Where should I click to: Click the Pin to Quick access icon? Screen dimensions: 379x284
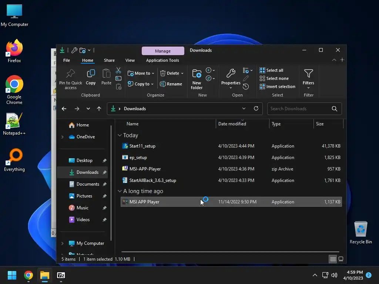(71, 74)
